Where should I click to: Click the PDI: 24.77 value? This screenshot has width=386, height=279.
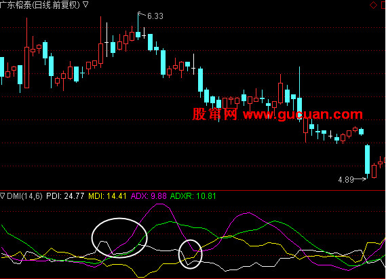click(65, 196)
